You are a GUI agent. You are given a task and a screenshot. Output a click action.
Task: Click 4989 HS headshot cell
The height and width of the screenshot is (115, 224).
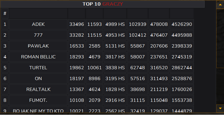115,24
